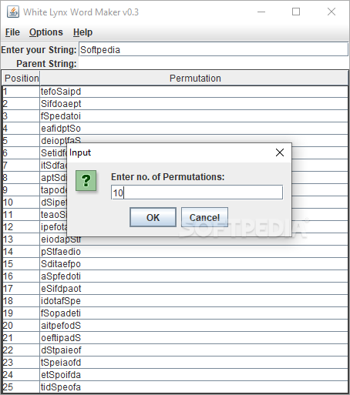Open the Help menu
This screenshot has width=350, height=395.
point(82,32)
